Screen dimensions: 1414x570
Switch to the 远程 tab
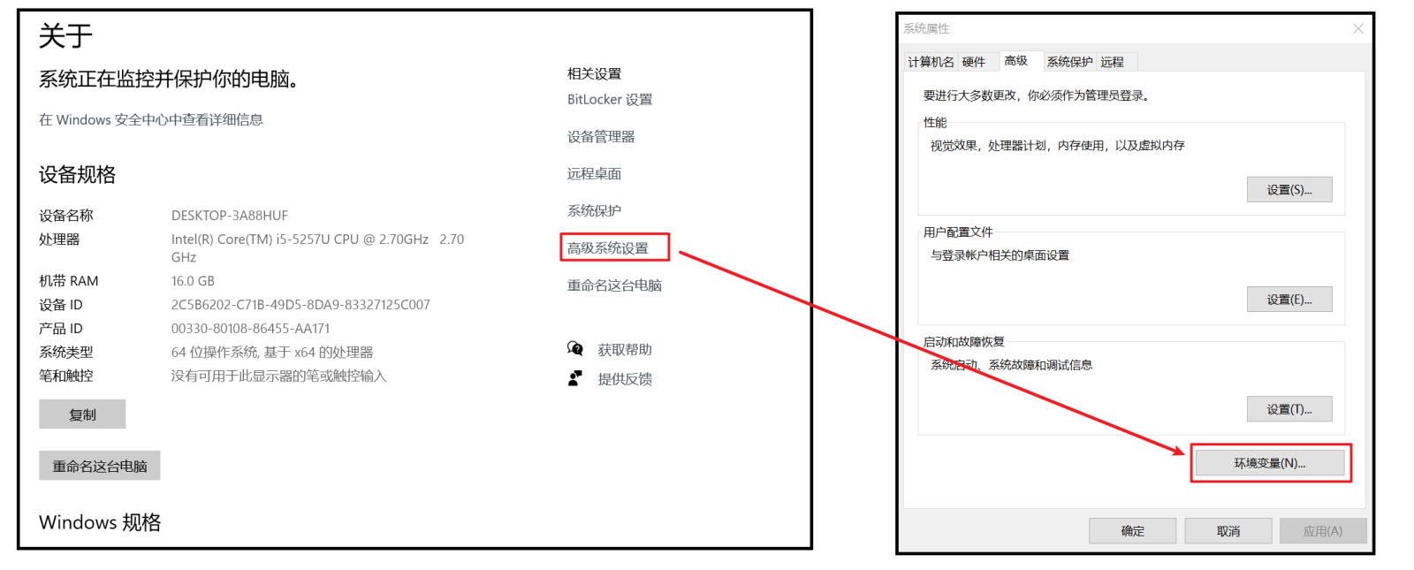click(1113, 62)
